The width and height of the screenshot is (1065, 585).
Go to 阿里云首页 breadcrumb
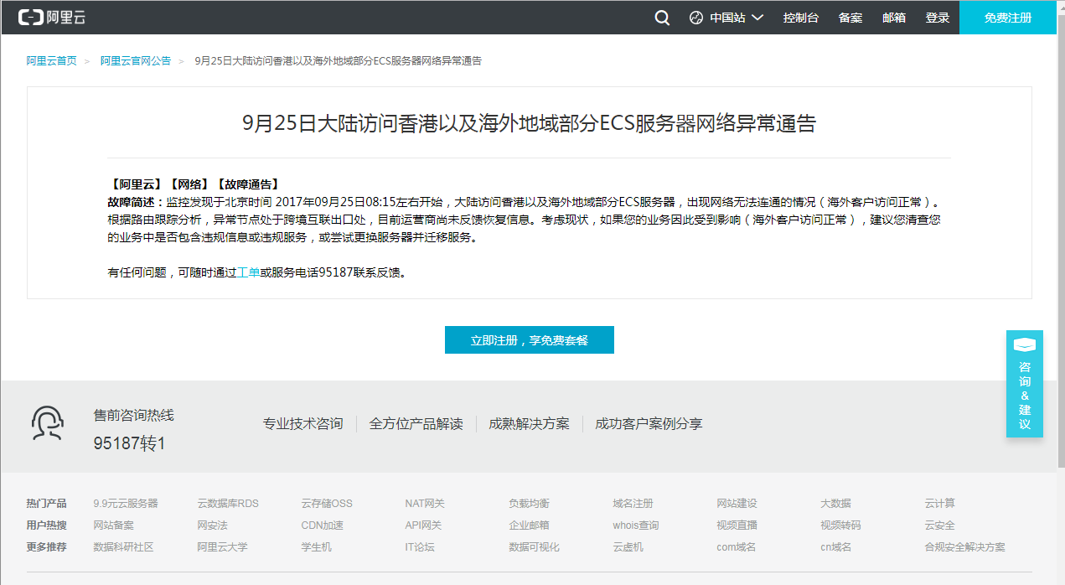tap(51, 61)
